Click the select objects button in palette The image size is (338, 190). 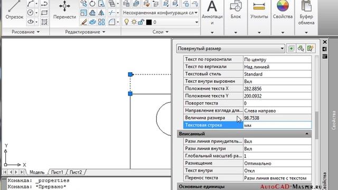tap(301, 49)
